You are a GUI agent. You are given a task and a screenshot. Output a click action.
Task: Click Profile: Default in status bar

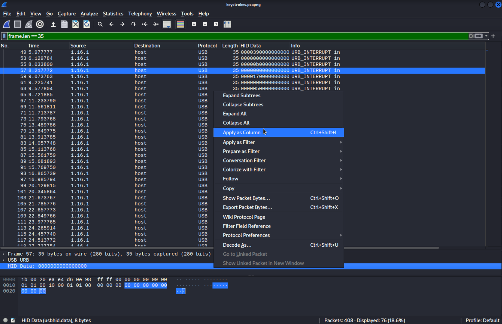click(482, 320)
